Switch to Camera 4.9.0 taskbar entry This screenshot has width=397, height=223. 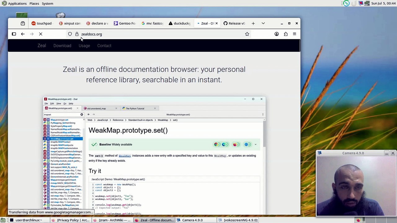click(195, 220)
